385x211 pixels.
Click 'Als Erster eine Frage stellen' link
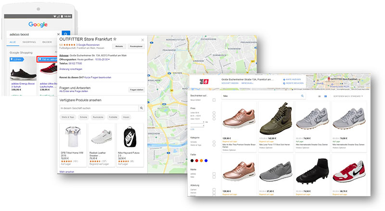point(74,91)
